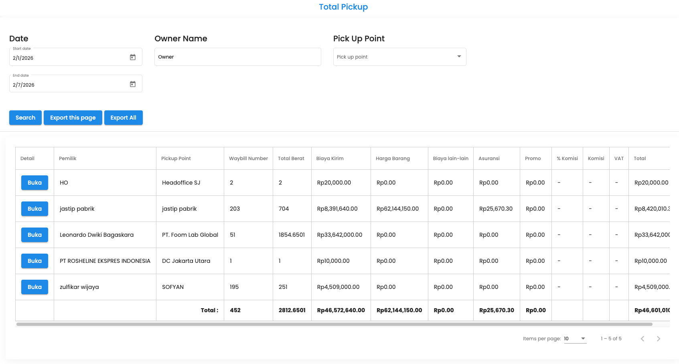
Task: Click the Pemilik column header
Action: tap(68, 159)
